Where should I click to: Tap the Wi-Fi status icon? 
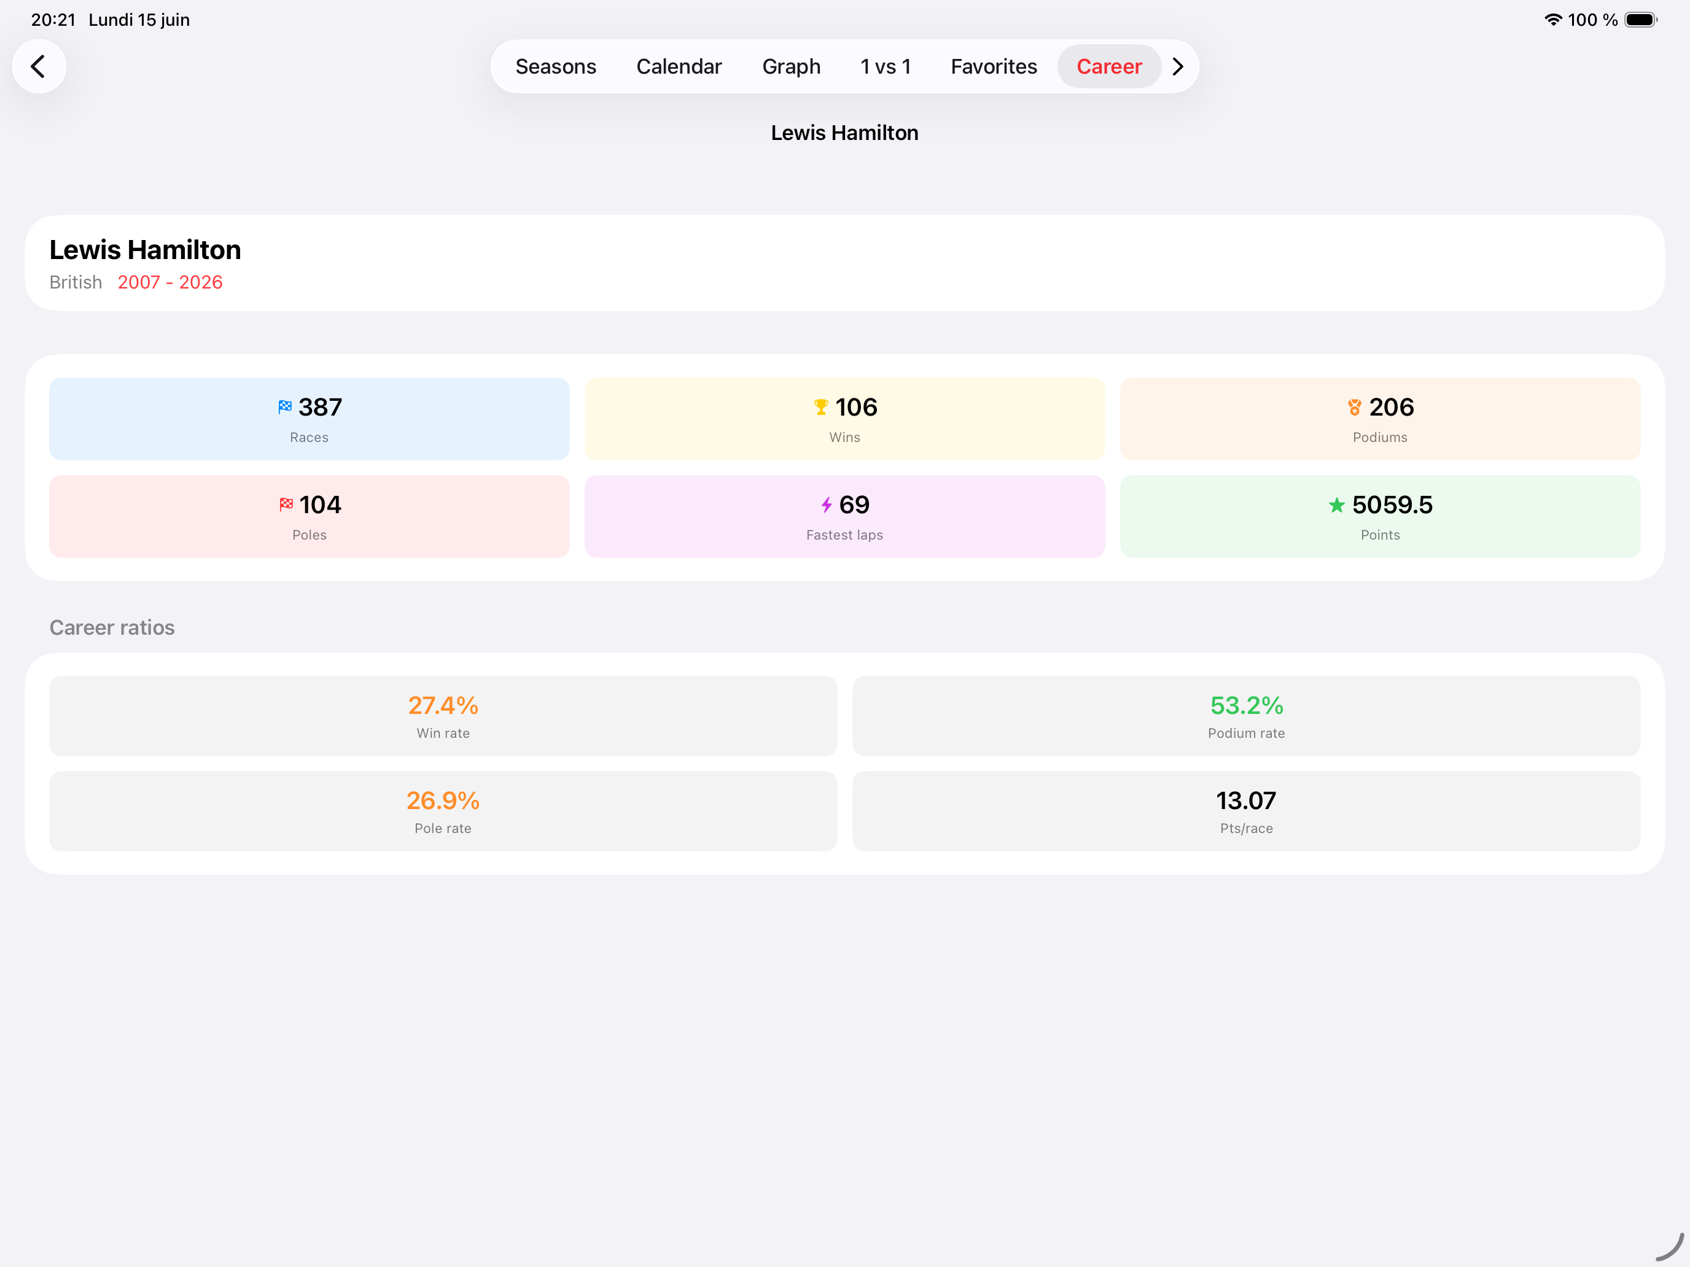point(1552,20)
